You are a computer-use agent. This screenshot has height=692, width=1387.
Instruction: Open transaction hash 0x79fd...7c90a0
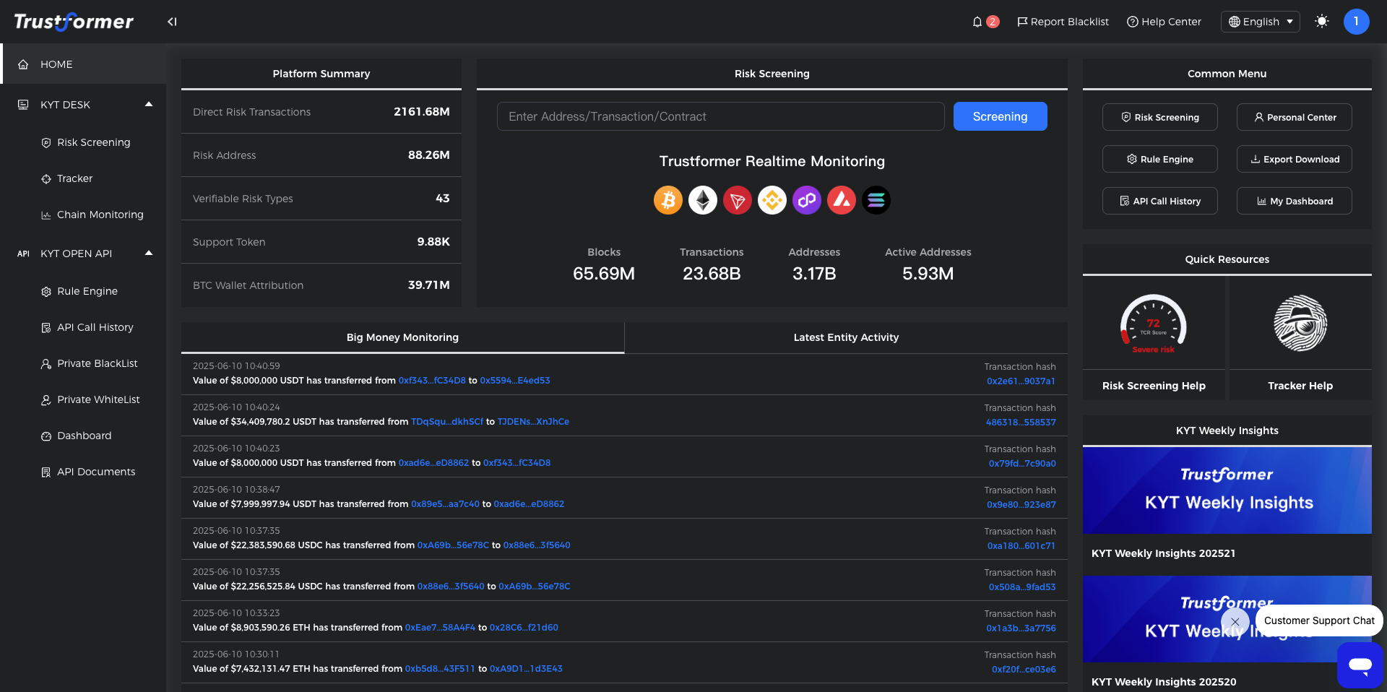[1022, 464]
